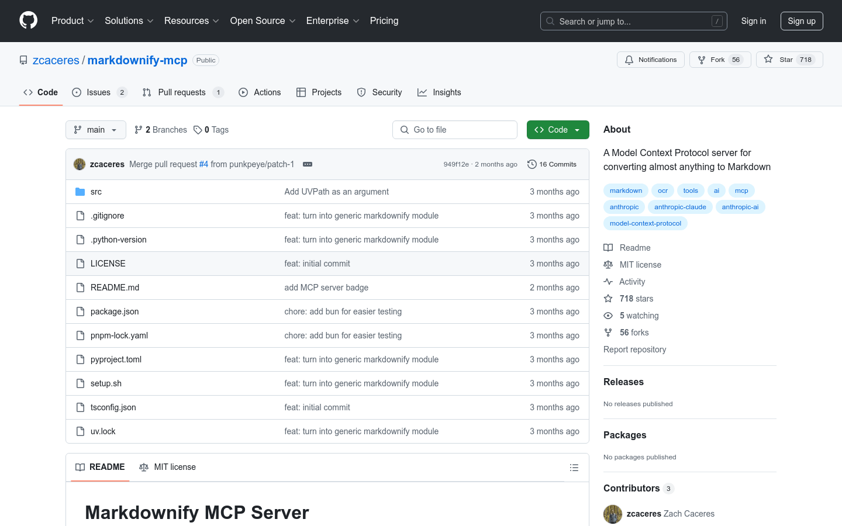This screenshot has height=526, width=842.
Task: Open the .python-version file
Action: (x=119, y=240)
